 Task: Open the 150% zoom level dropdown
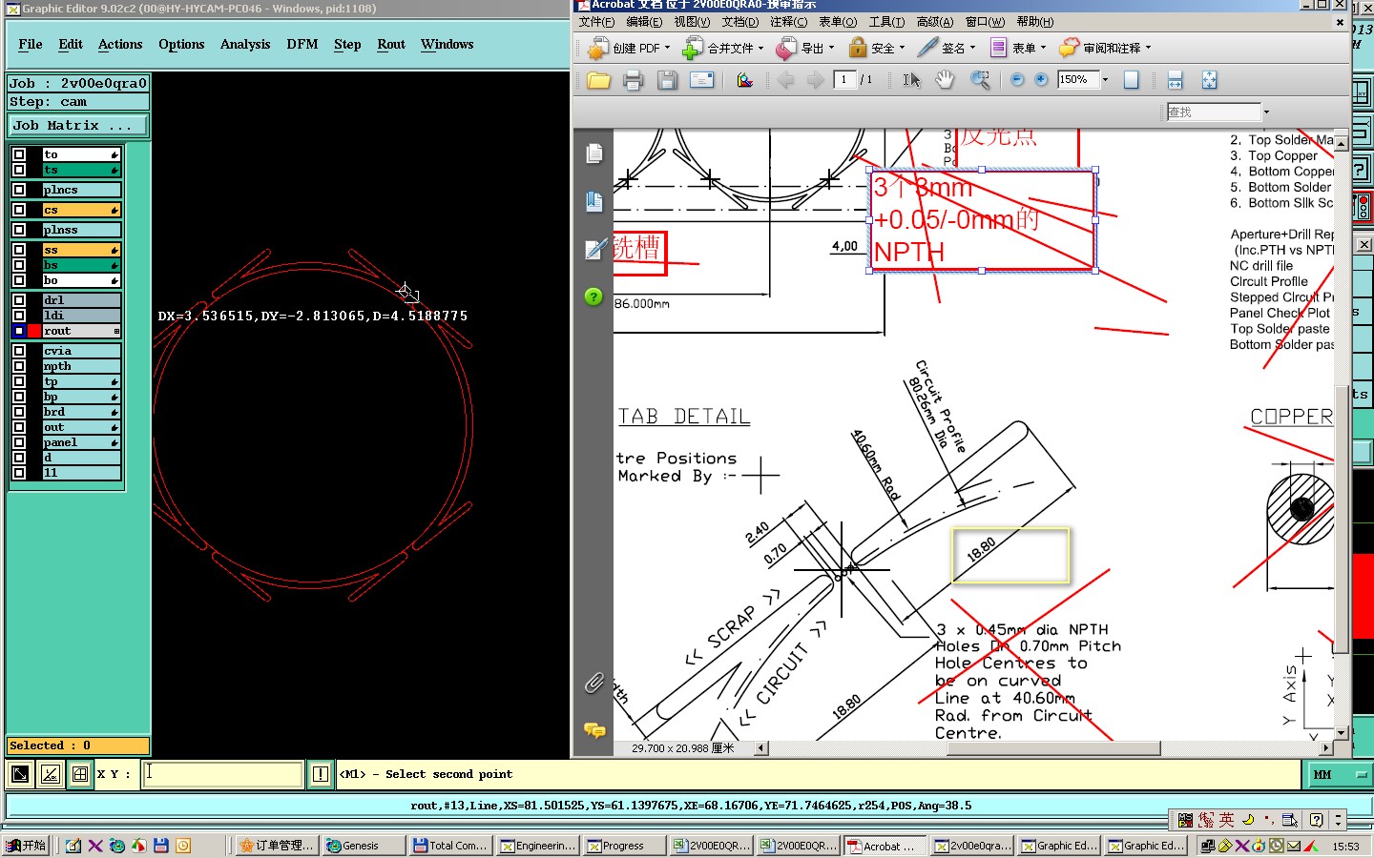[1105, 80]
